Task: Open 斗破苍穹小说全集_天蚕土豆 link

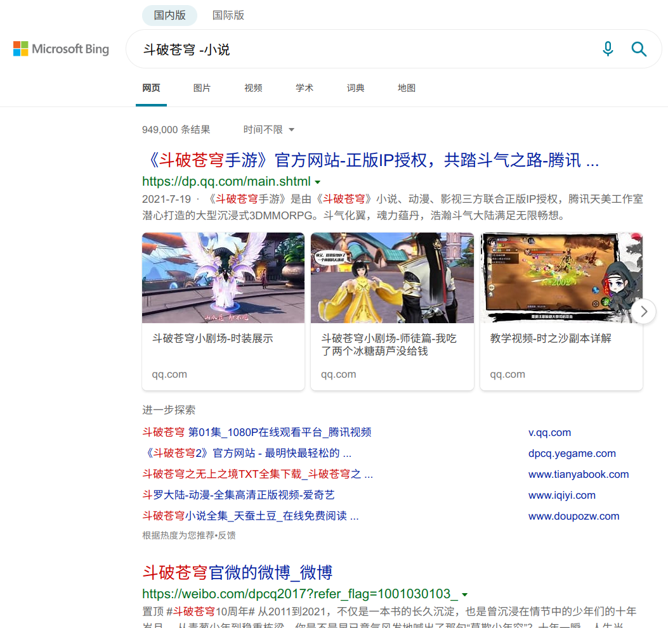Action: click(251, 516)
